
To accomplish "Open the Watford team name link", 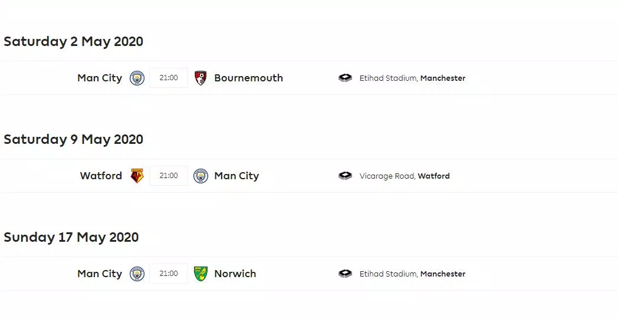I will [101, 176].
